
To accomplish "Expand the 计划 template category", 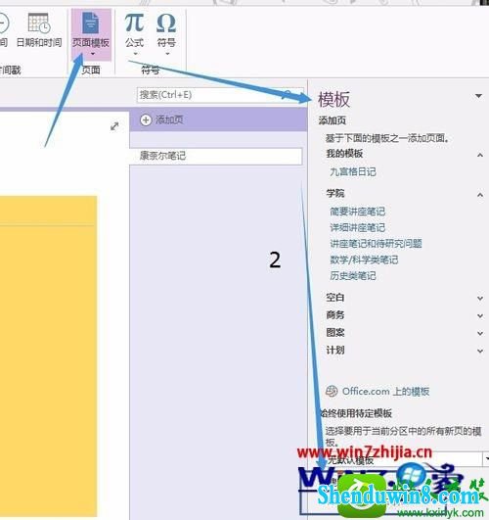I will click(x=480, y=351).
